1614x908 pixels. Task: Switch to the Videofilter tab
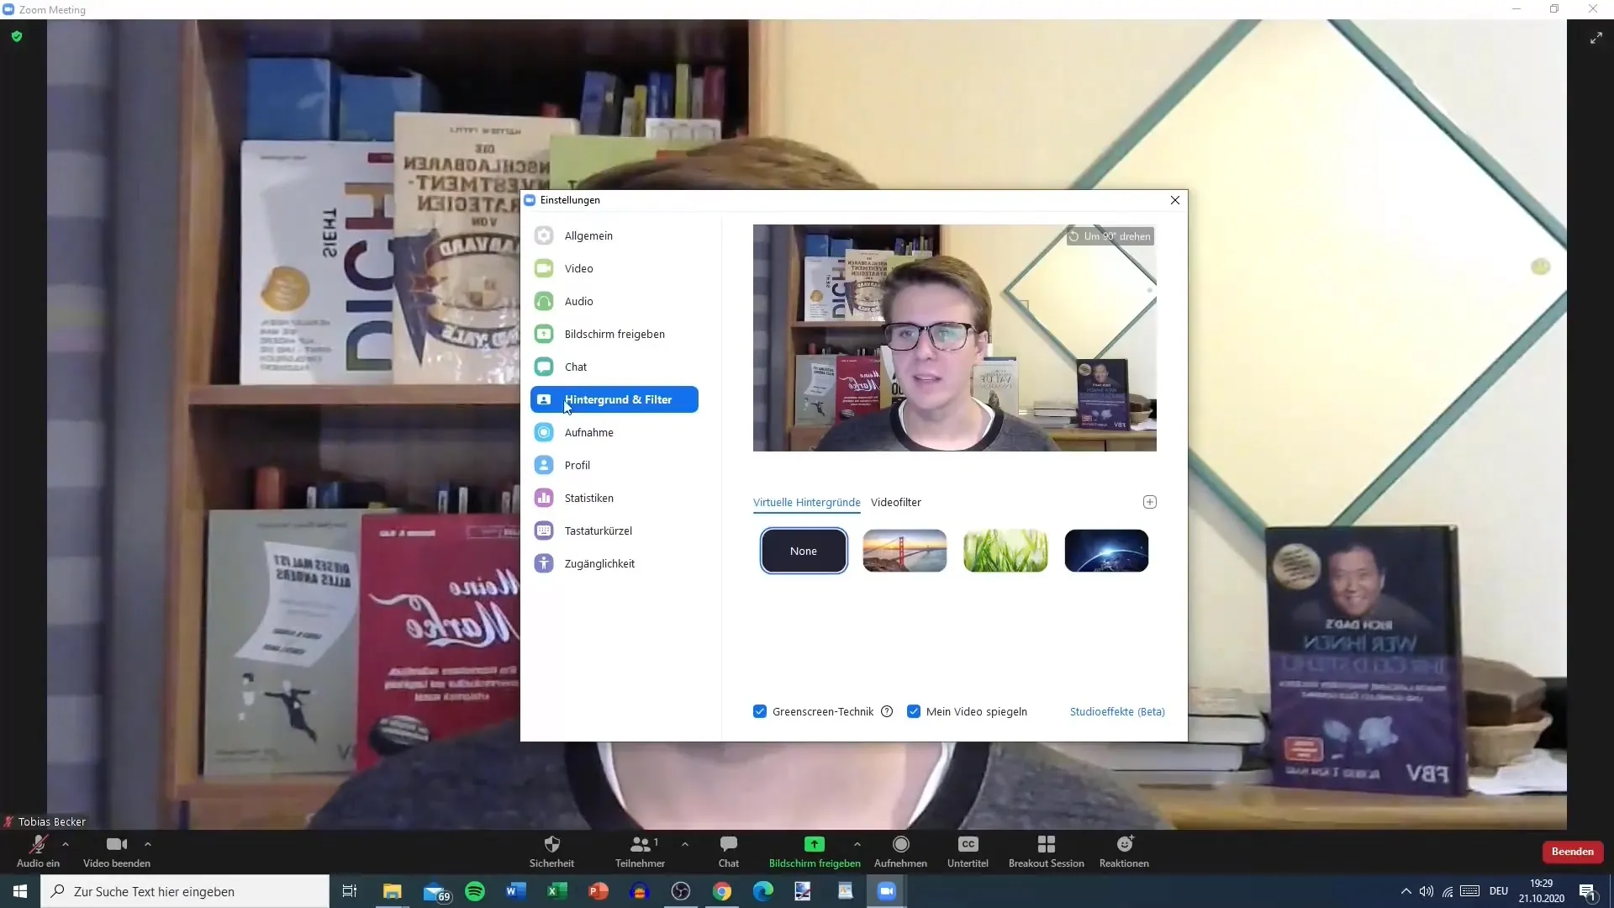coord(895,502)
